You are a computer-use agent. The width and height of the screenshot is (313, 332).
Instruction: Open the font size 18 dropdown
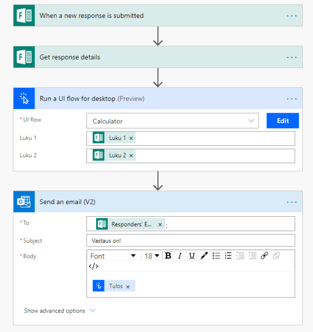152,256
